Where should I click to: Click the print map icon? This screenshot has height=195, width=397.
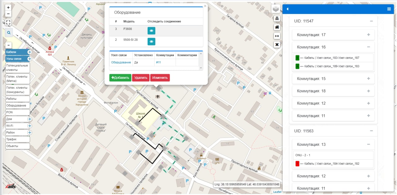click(x=277, y=19)
